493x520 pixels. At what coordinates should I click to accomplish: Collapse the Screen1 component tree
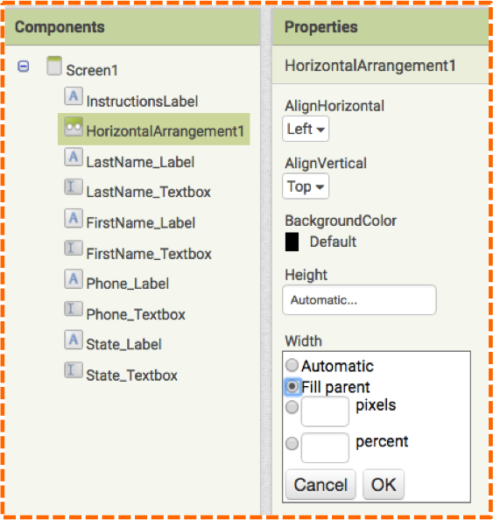[24, 67]
